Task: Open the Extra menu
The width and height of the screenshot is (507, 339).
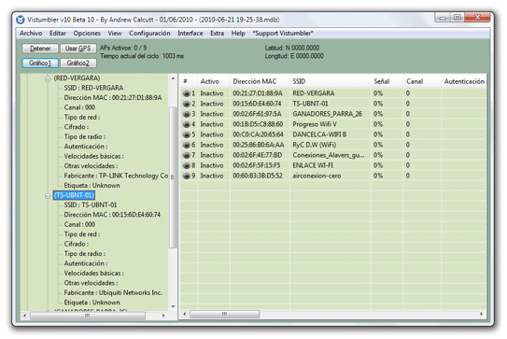Action: pyautogui.click(x=217, y=34)
